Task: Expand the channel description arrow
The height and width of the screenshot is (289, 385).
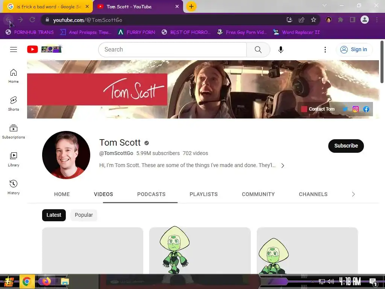Action: click(283, 166)
